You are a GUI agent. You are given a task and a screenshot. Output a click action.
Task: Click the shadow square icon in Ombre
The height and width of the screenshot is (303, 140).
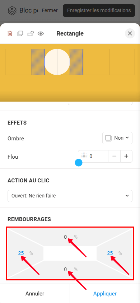(108, 138)
